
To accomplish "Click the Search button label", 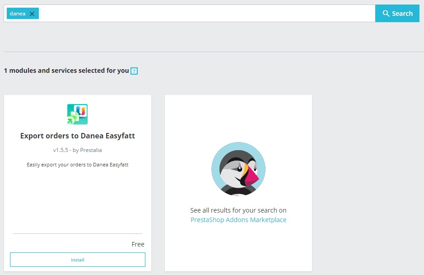I will click(x=402, y=14).
